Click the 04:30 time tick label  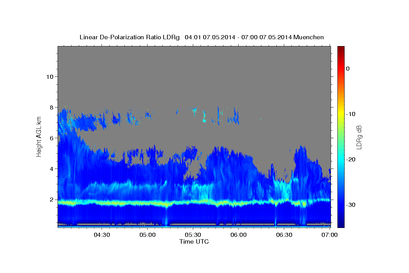103,235
